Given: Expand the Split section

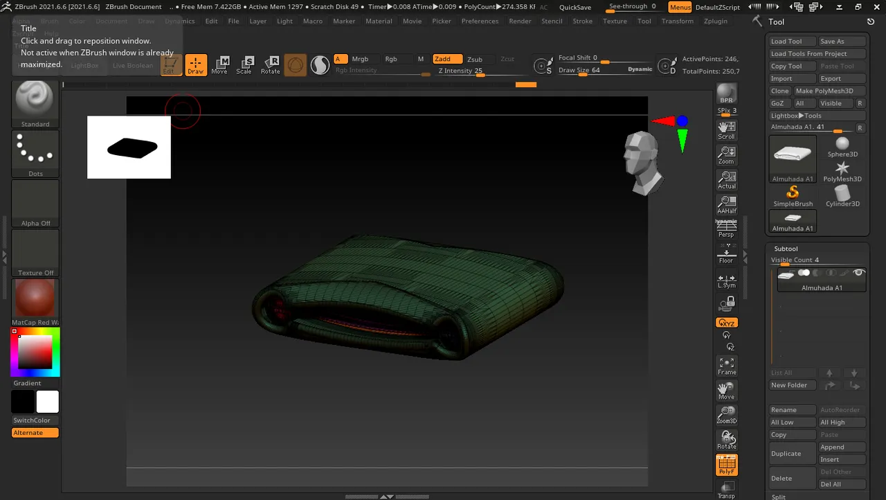Looking at the screenshot, I should 779,497.
